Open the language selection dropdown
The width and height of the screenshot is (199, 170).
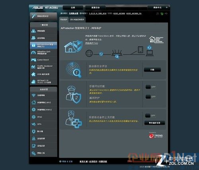158,8
